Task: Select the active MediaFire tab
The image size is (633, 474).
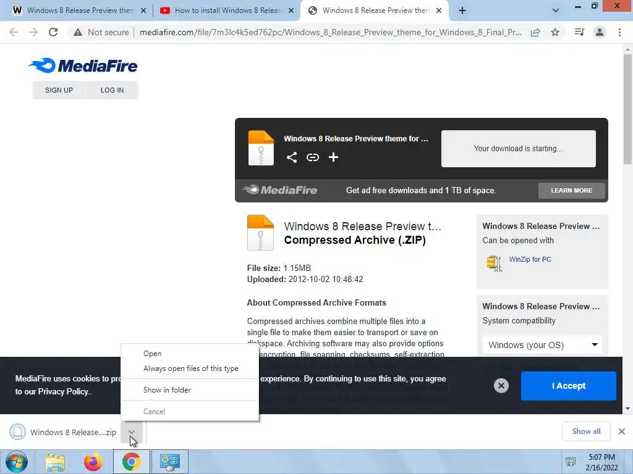Action: tap(375, 10)
